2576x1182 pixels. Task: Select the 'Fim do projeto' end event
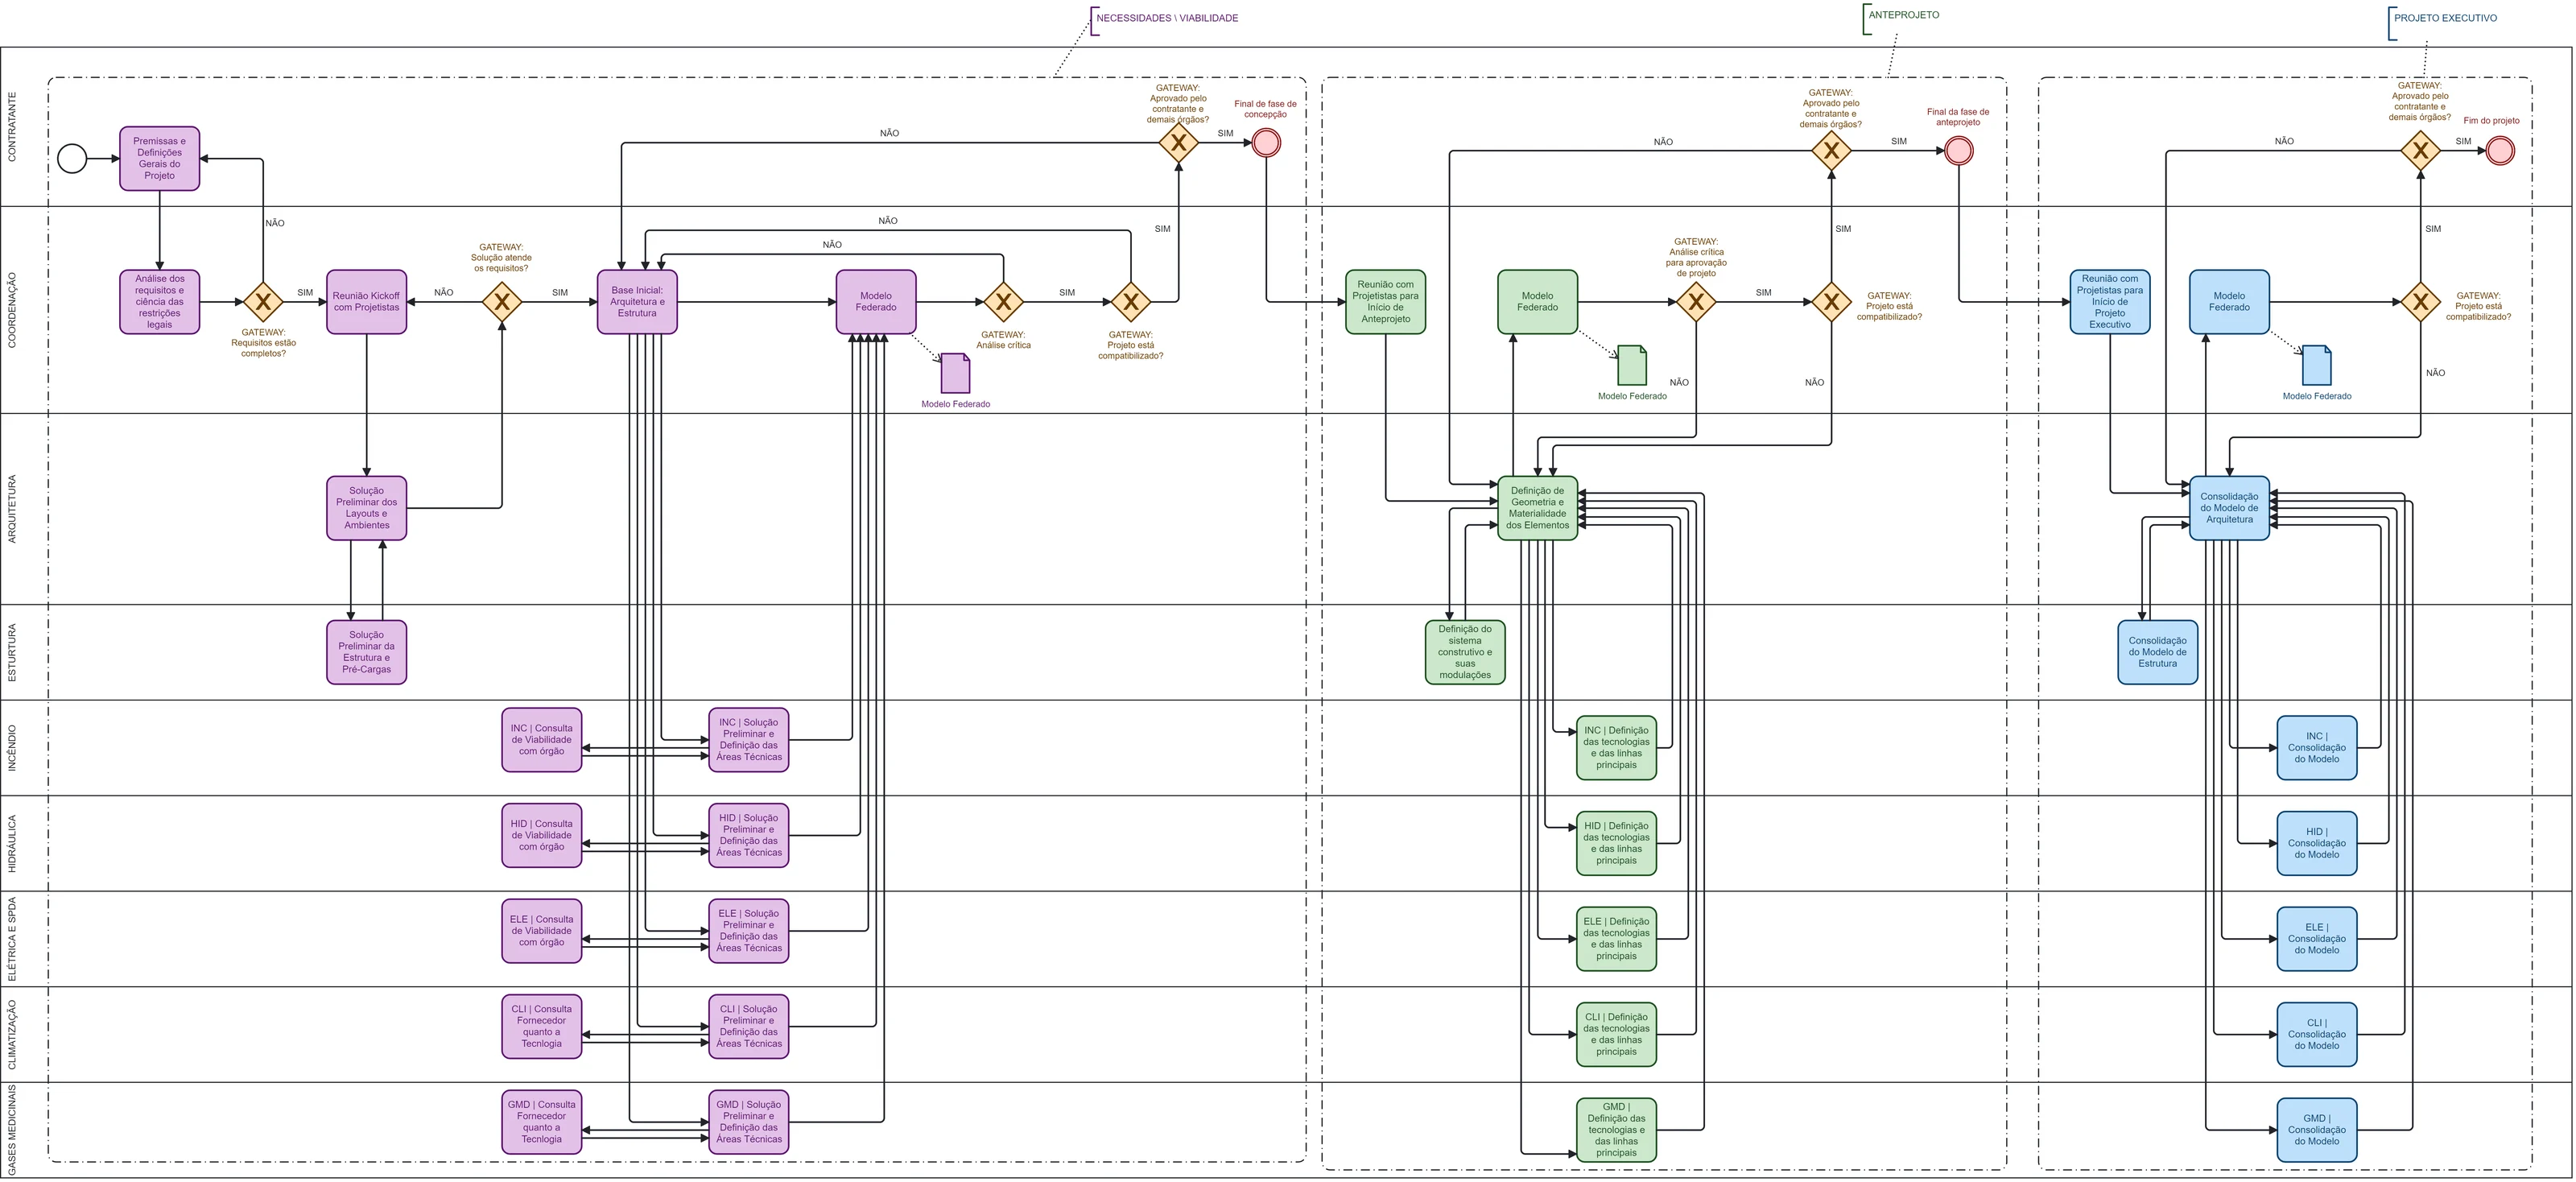point(2500,151)
